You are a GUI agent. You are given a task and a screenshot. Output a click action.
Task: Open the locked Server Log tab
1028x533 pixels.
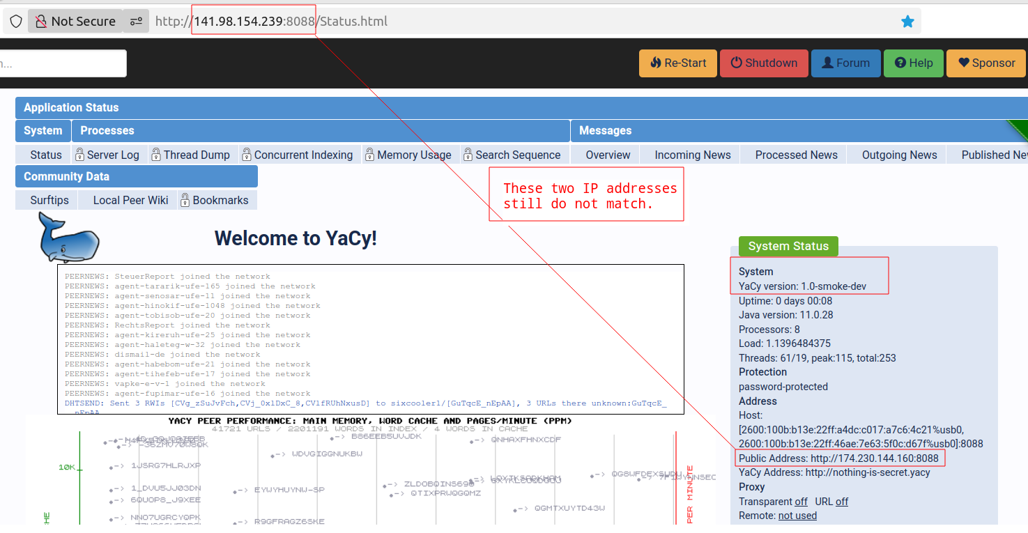click(x=107, y=155)
